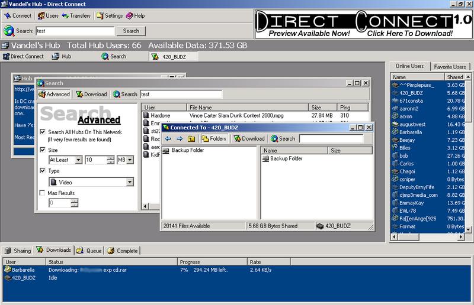Open Settings in main toolbar
This screenshot has height=305, width=474.
tap(110, 16)
